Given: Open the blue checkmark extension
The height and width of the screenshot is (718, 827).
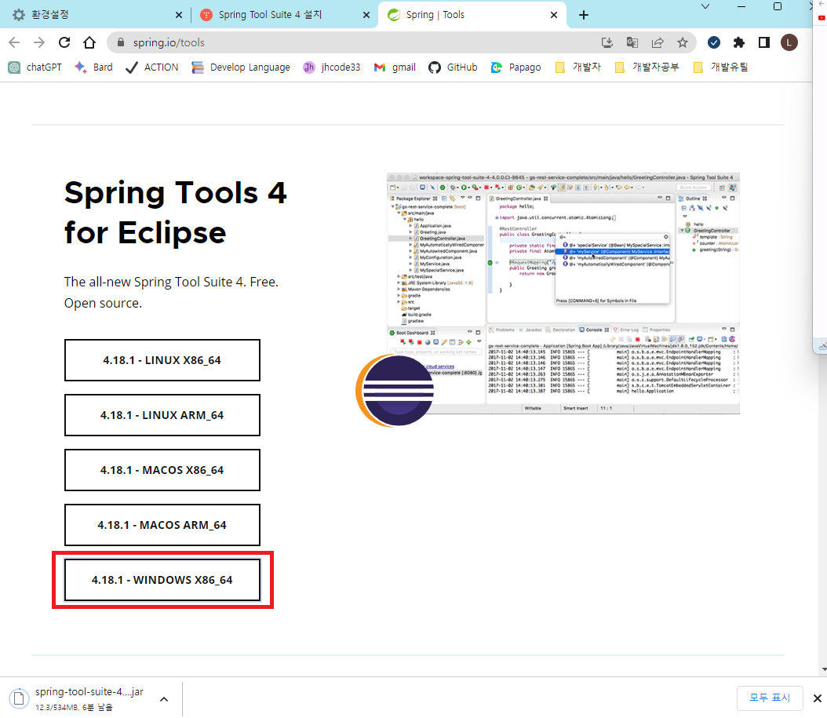Looking at the screenshot, I should [x=714, y=42].
